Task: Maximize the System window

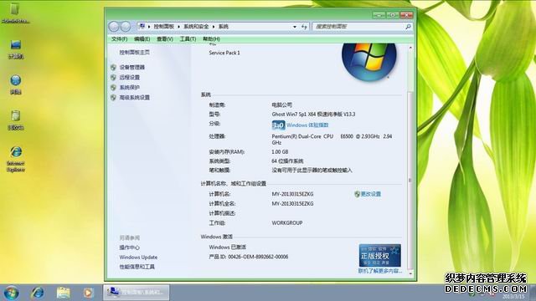Action: [x=393, y=15]
